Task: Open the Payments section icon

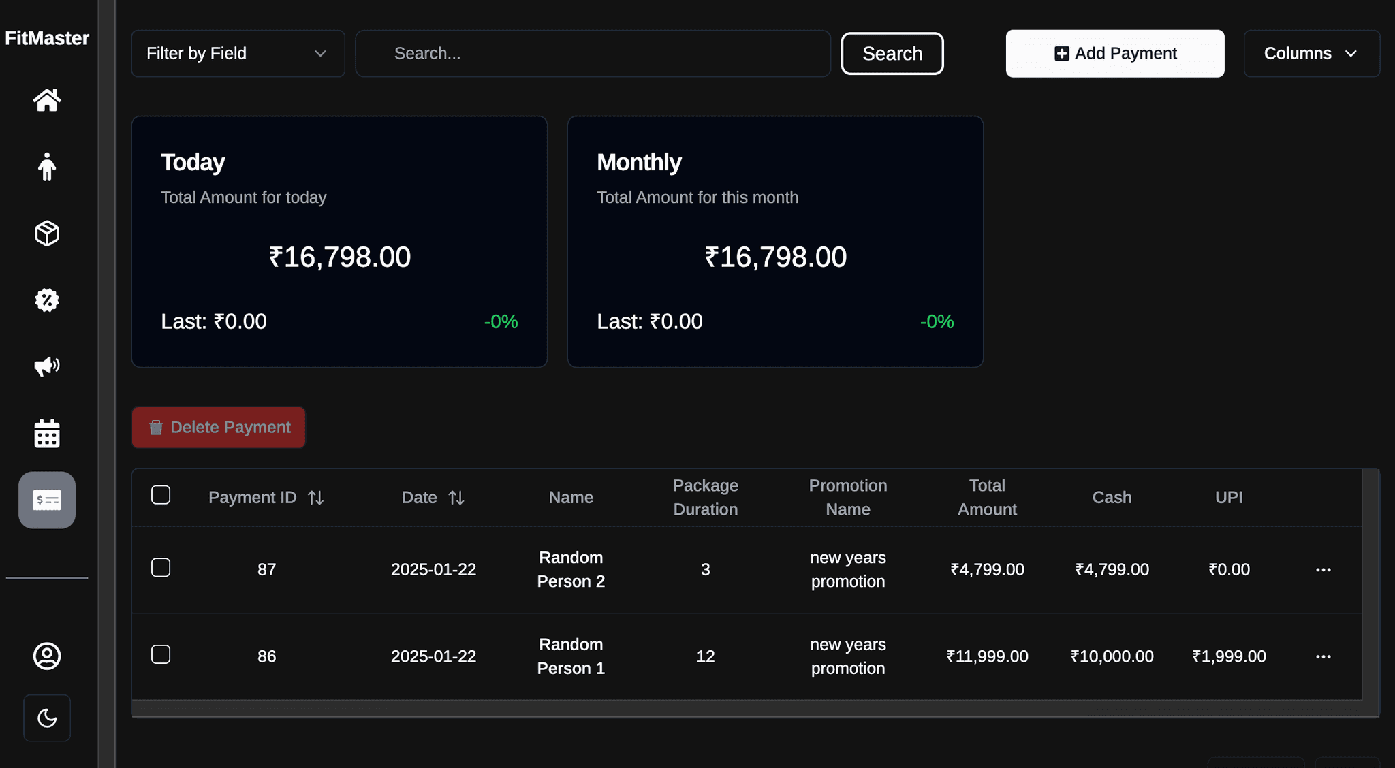Action: 46,500
